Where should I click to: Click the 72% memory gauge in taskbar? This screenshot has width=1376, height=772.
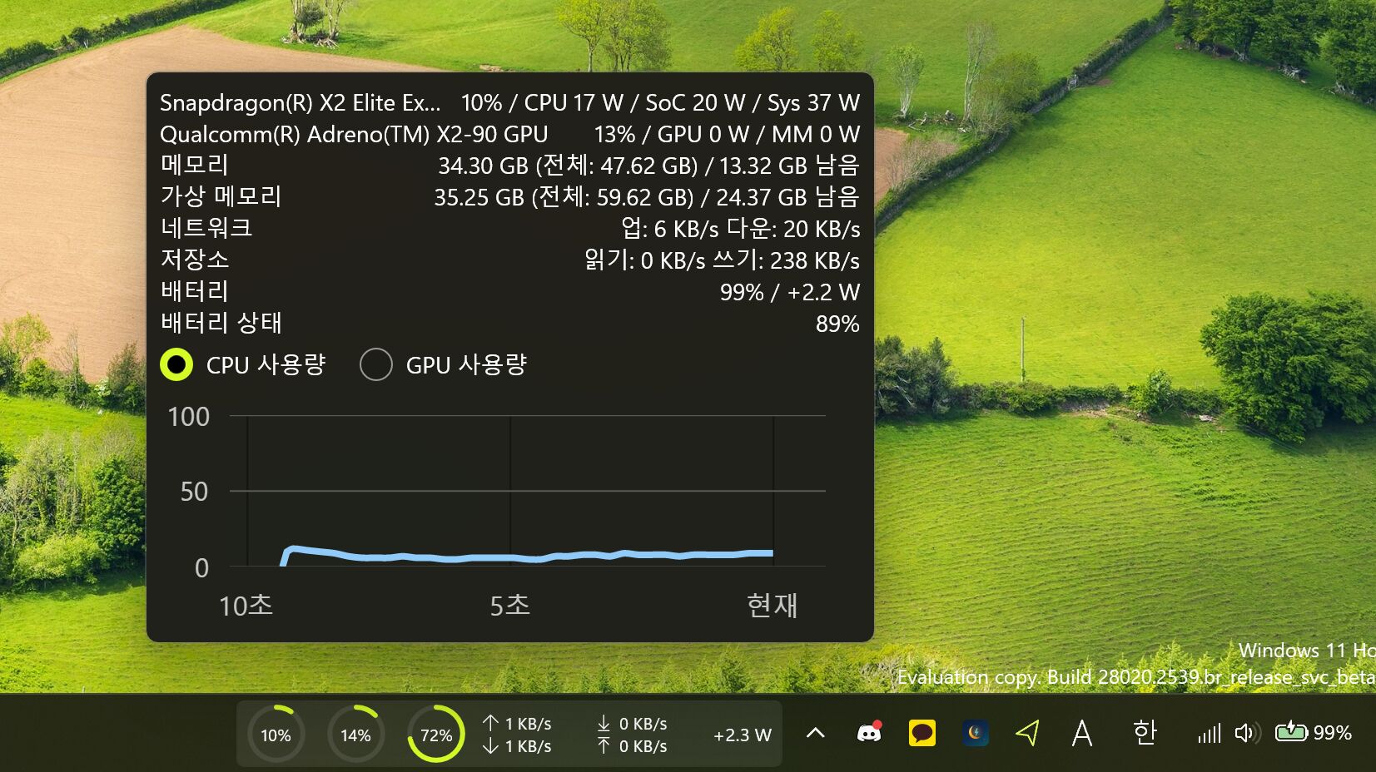[x=435, y=735]
